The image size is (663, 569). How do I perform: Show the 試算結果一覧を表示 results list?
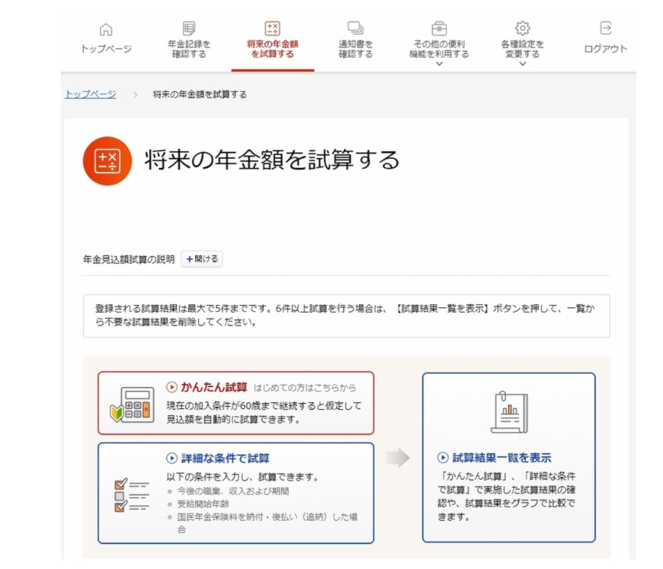pyautogui.click(x=504, y=457)
